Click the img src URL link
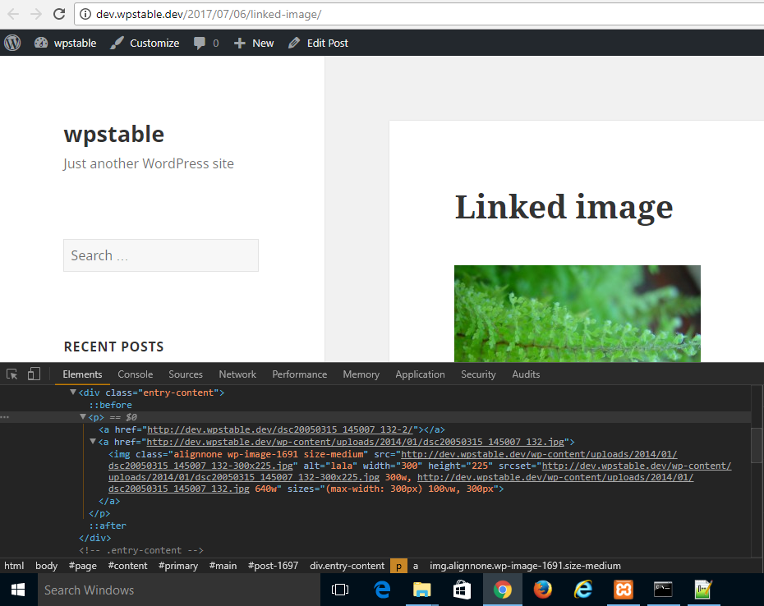This screenshot has height=606, width=764. [539, 454]
